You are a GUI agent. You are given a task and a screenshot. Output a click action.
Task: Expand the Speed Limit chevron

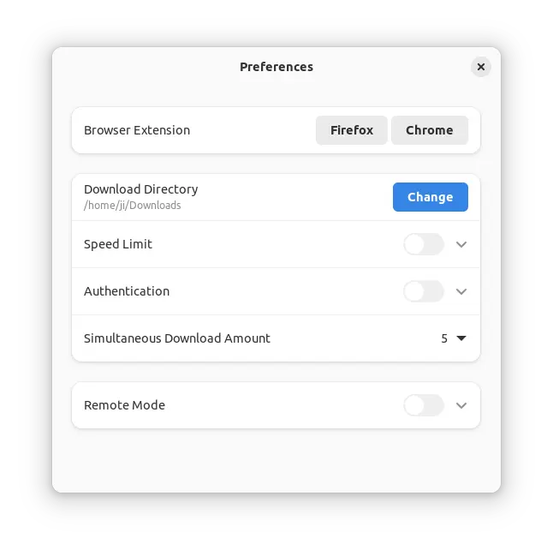pos(461,244)
